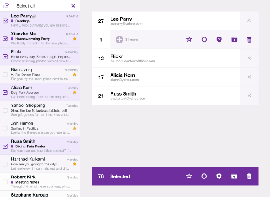The image size is (270, 197).
Task: Click Alicia Korn sender row in selection panel
Action: [166, 77]
